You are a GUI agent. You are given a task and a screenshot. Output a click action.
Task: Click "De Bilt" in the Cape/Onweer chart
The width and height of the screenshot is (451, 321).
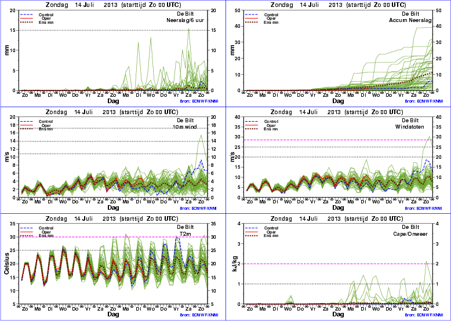tap(410, 227)
